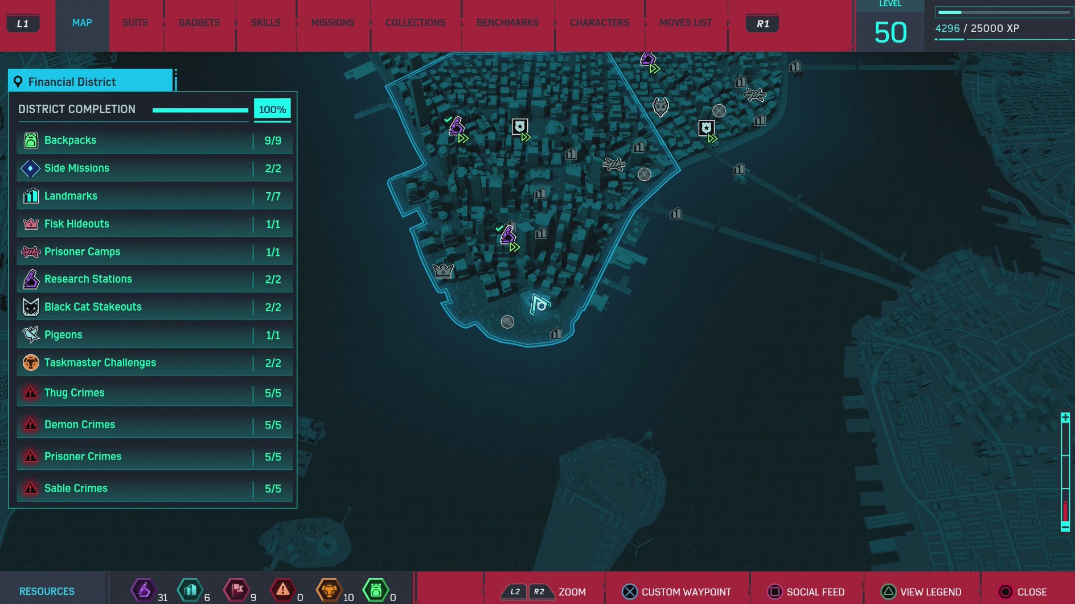Click the Sable Crimes warning icon
Image resolution: width=1075 pixels, height=604 pixels.
coord(31,489)
